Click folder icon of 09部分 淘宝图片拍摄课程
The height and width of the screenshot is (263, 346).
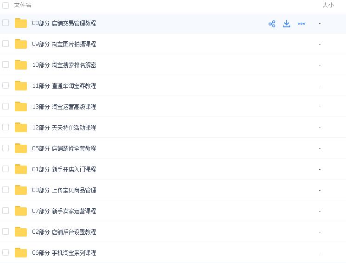click(21, 44)
